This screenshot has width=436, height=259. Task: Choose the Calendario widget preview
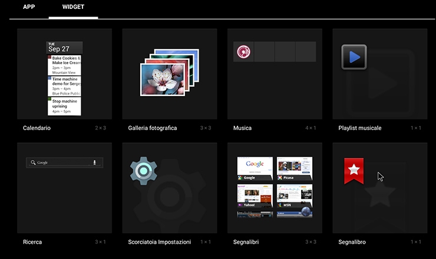(x=64, y=78)
